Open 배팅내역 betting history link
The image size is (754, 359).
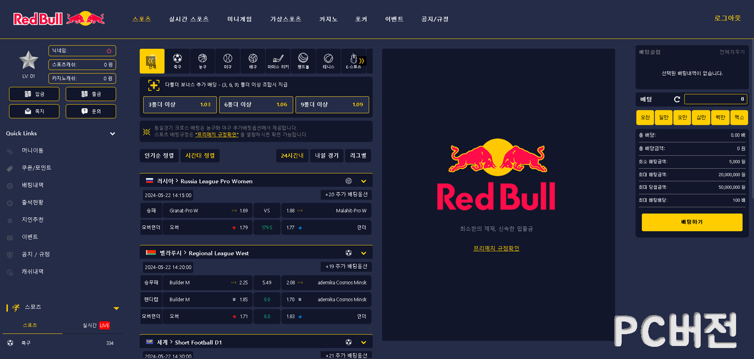33,185
